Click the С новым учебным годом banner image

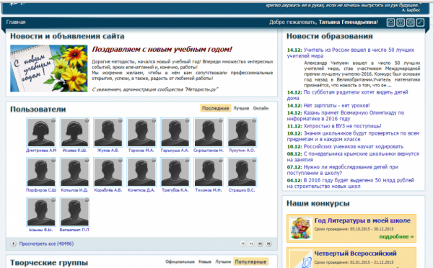(x=49, y=68)
